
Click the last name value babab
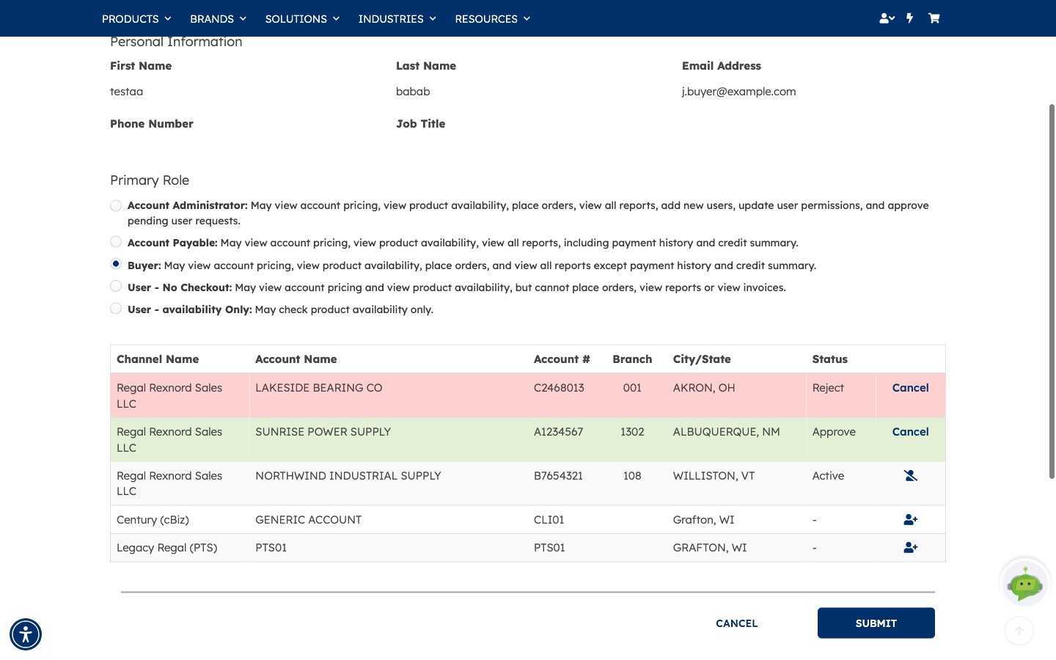[x=413, y=92]
